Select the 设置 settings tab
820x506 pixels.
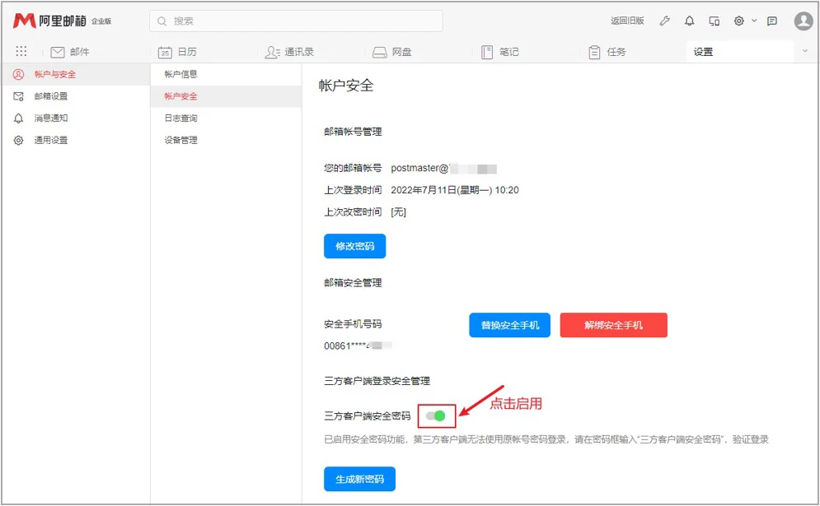point(740,52)
